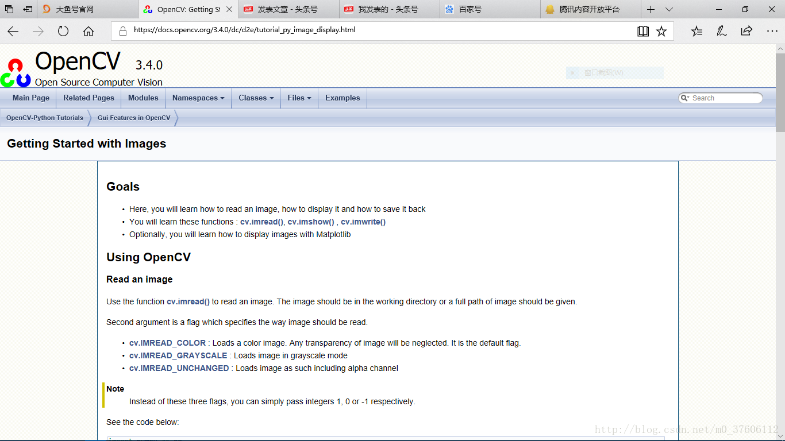Expand the Namespaces dropdown menu
The width and height of the screenshot is (785, 441).
click(198, 98)
